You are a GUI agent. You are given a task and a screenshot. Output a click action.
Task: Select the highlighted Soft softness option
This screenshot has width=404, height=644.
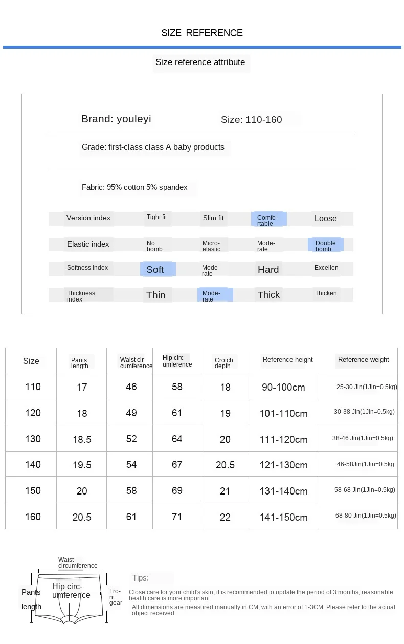pos(157,269)
